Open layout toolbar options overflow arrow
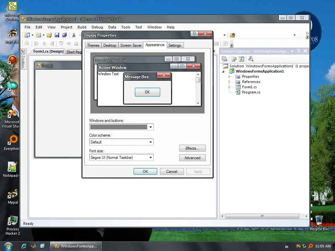Viewport: 335px width, 251px height. pos(232,45)
